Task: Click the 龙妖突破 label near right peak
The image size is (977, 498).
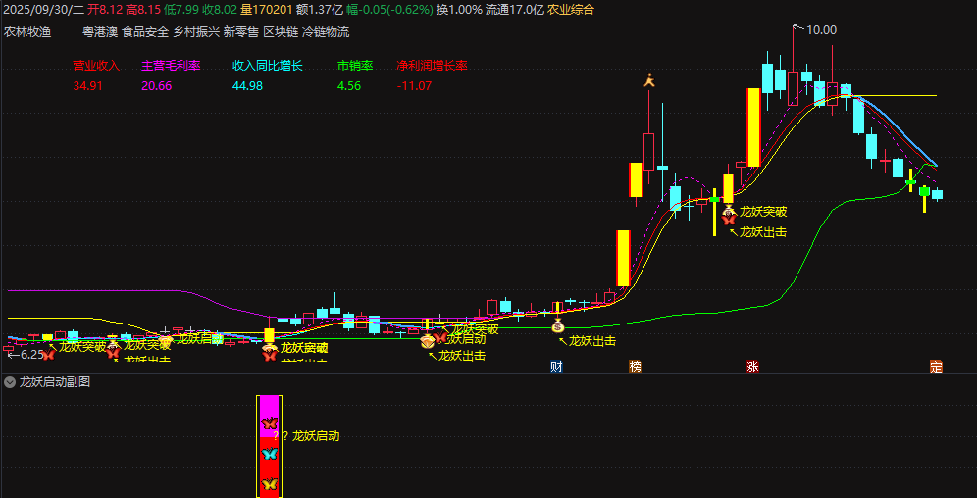Action: (x=763, y=212)
